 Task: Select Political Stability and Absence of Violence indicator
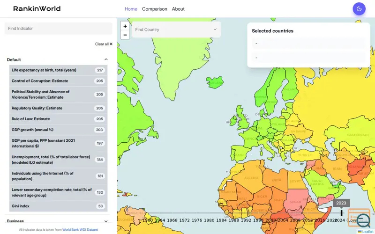click(x=58, y=95)
